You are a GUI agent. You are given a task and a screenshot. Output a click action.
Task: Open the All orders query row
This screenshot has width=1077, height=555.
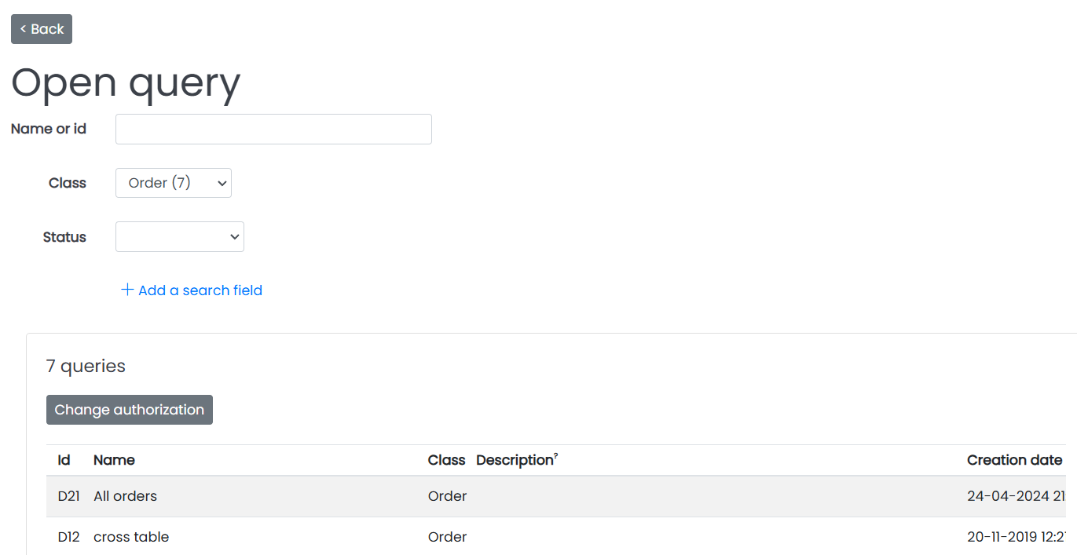tap(555, 496)
